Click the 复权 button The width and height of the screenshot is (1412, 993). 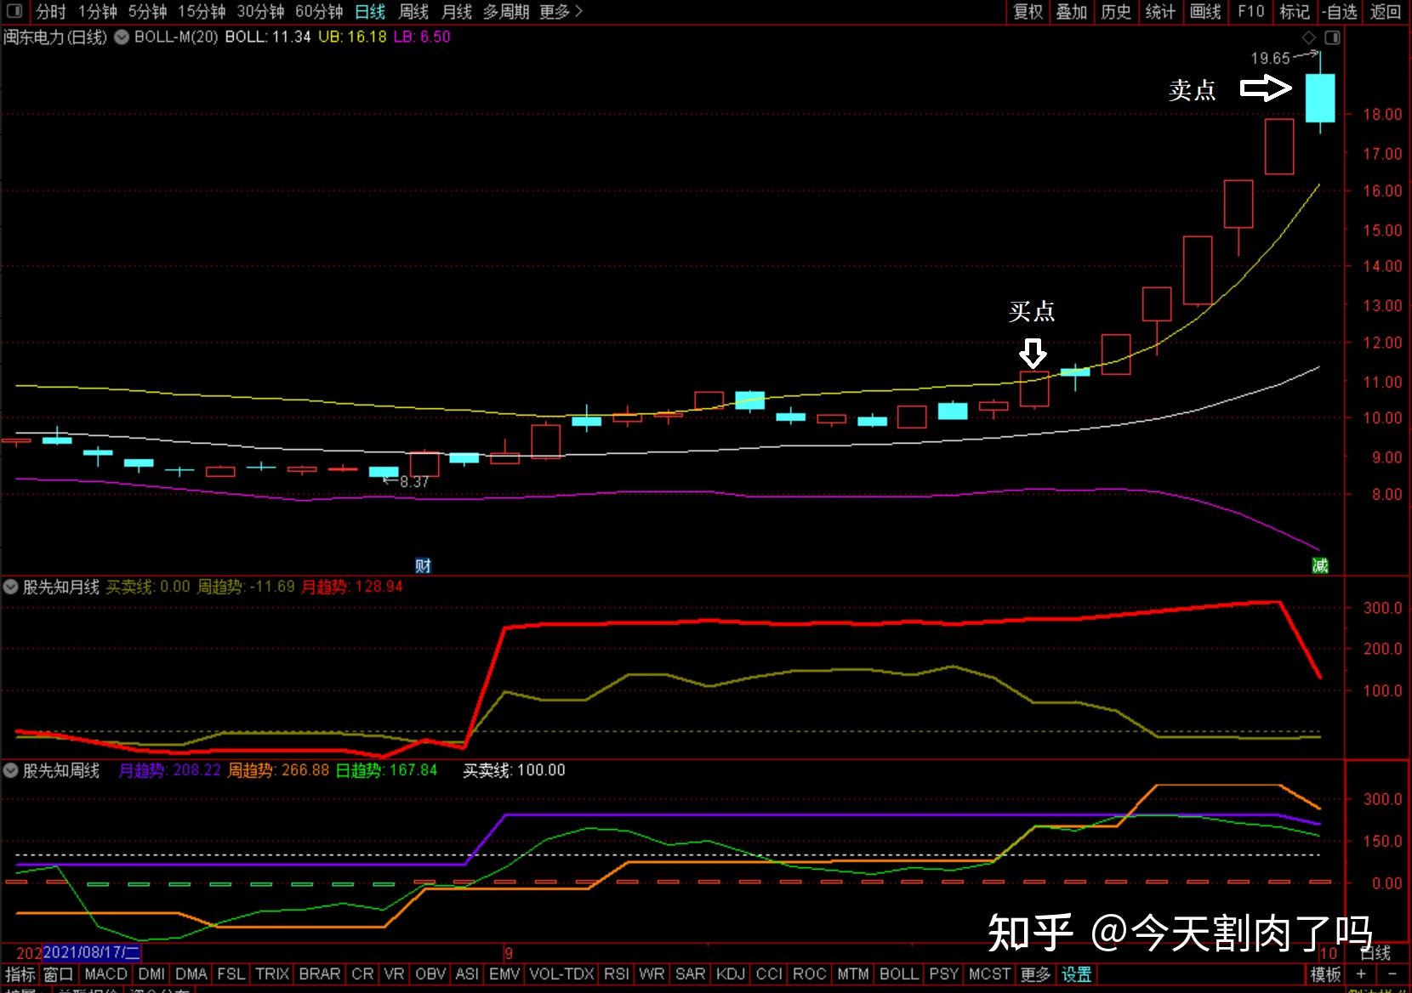1028,11
